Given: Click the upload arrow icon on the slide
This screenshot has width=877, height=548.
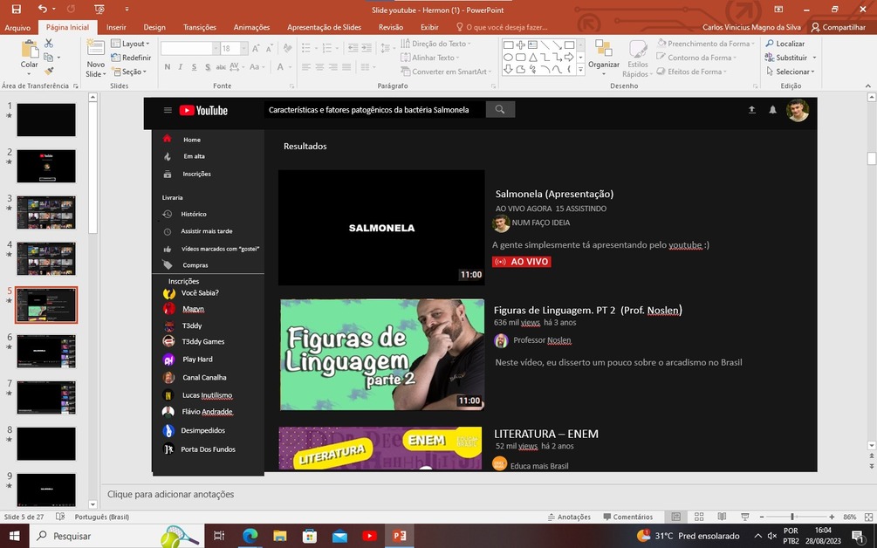Looking at the screenshot, I should [751, 110].
